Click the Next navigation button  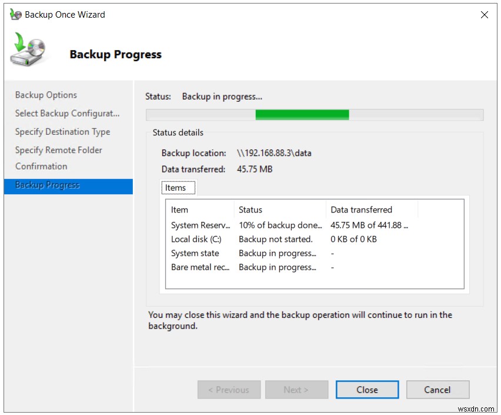[x=296, y=390]
